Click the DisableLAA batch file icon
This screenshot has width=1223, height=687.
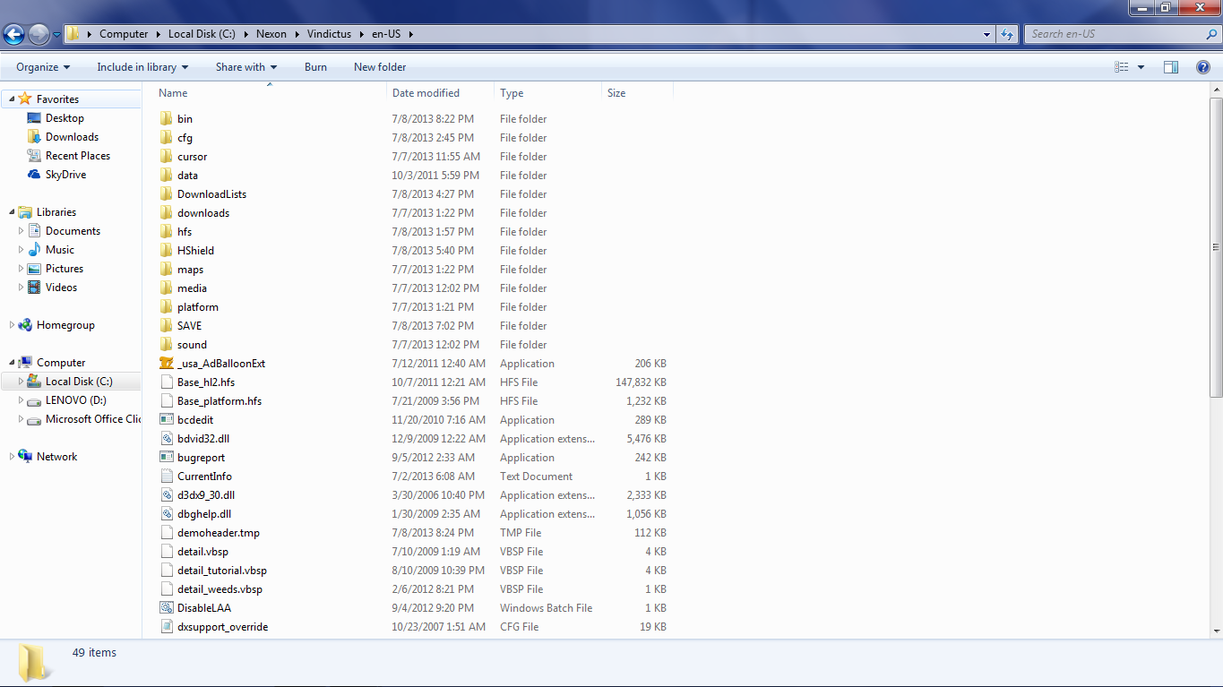(x=166, y=608)
